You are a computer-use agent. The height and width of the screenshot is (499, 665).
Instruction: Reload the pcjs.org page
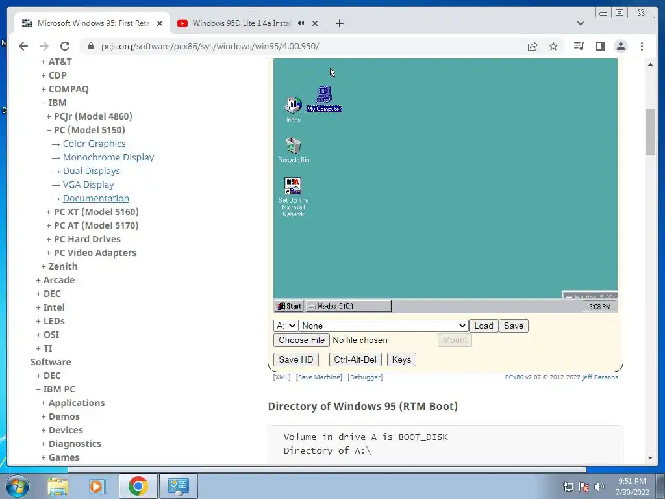(x=65, y=46)
